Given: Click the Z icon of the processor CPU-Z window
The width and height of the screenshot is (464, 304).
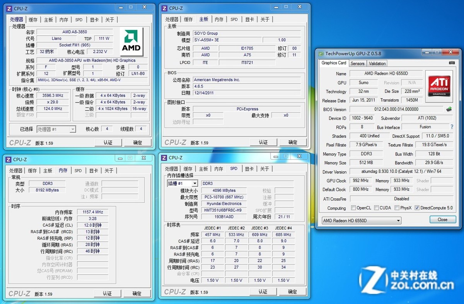Looking at the screenshot, I should pyautogui.click(x=9, y=8).
